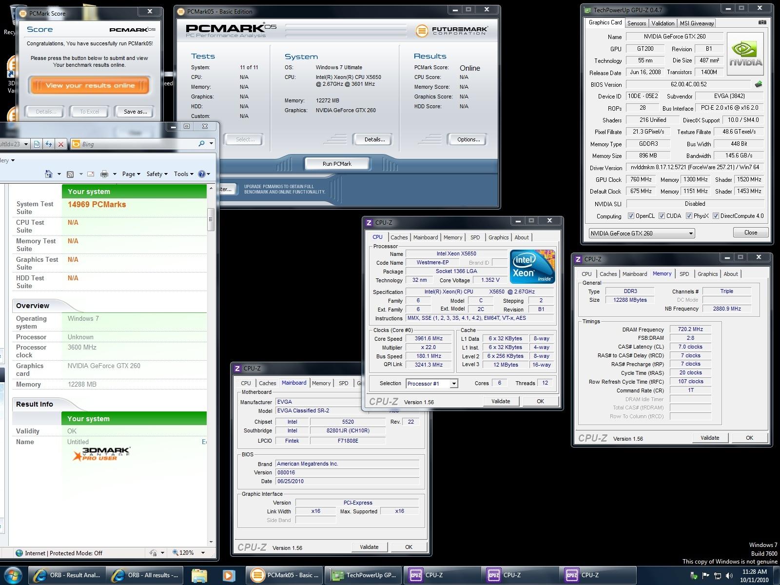Screen dimensions: 780x585
Task: Open the search provider dropdown arrow
Action: (211, 144)
